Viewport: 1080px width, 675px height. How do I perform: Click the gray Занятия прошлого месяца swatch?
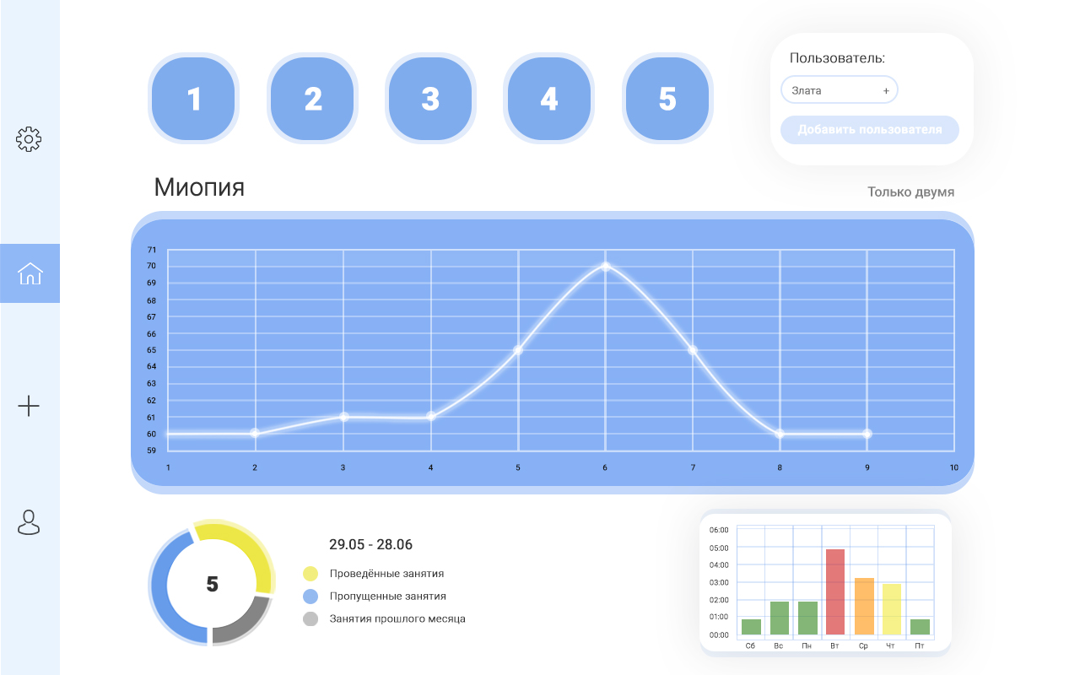310,619
